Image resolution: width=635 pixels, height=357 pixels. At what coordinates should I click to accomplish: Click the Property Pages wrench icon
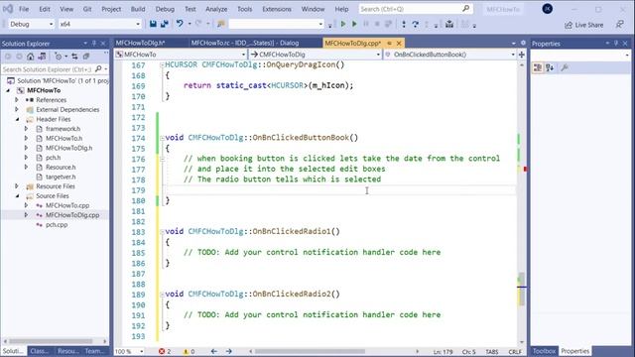(565, 68)
